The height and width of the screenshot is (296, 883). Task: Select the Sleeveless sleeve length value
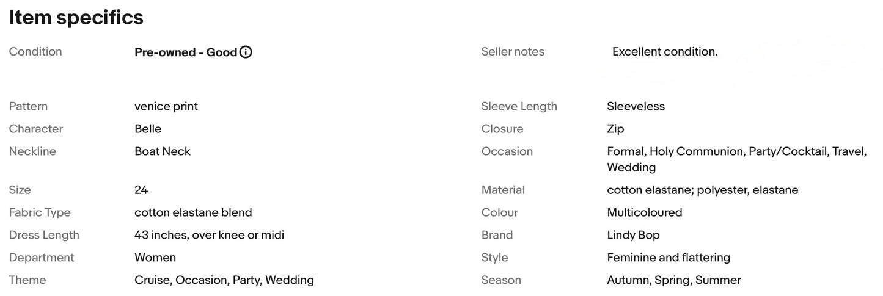pos(636,106)
